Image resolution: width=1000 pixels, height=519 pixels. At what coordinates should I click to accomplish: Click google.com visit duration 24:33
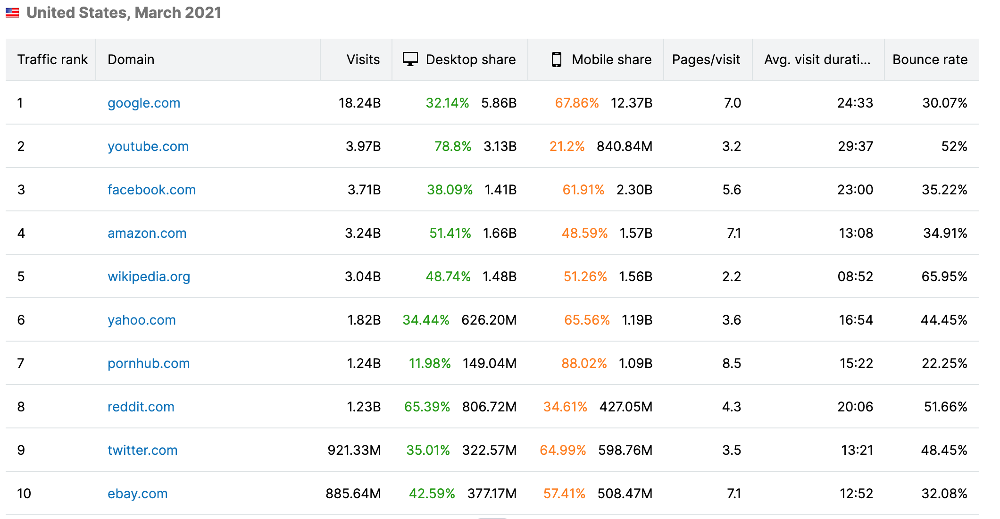855,103
